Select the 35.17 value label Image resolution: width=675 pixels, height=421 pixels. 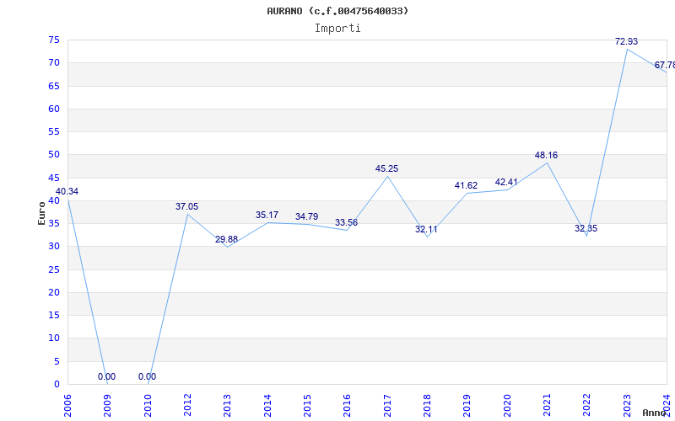coord(267,215)
